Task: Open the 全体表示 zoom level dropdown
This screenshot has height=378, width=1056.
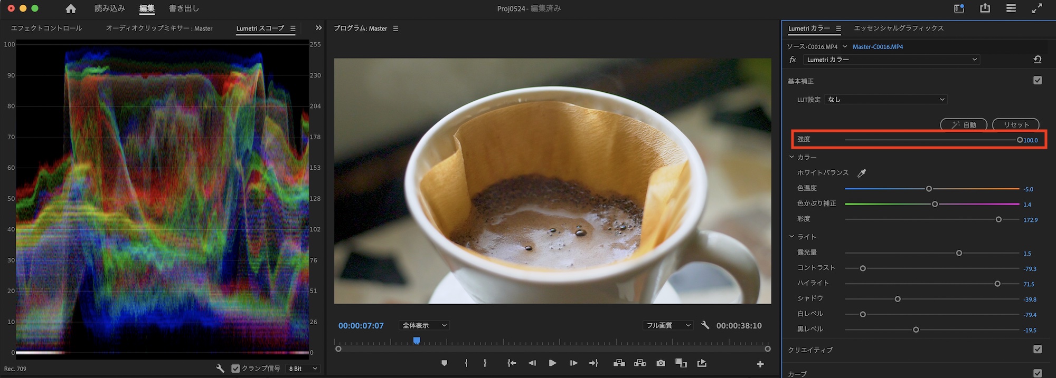Action: pyautogui.click(x=424, y=325)
